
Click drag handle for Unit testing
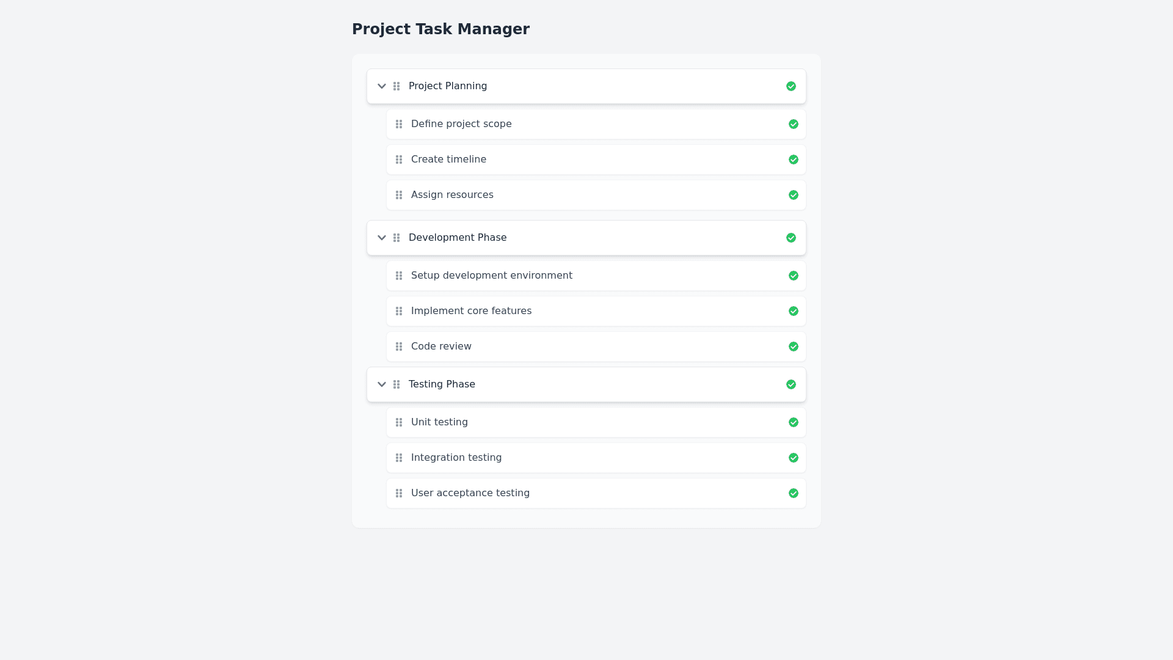coord(399,422)
